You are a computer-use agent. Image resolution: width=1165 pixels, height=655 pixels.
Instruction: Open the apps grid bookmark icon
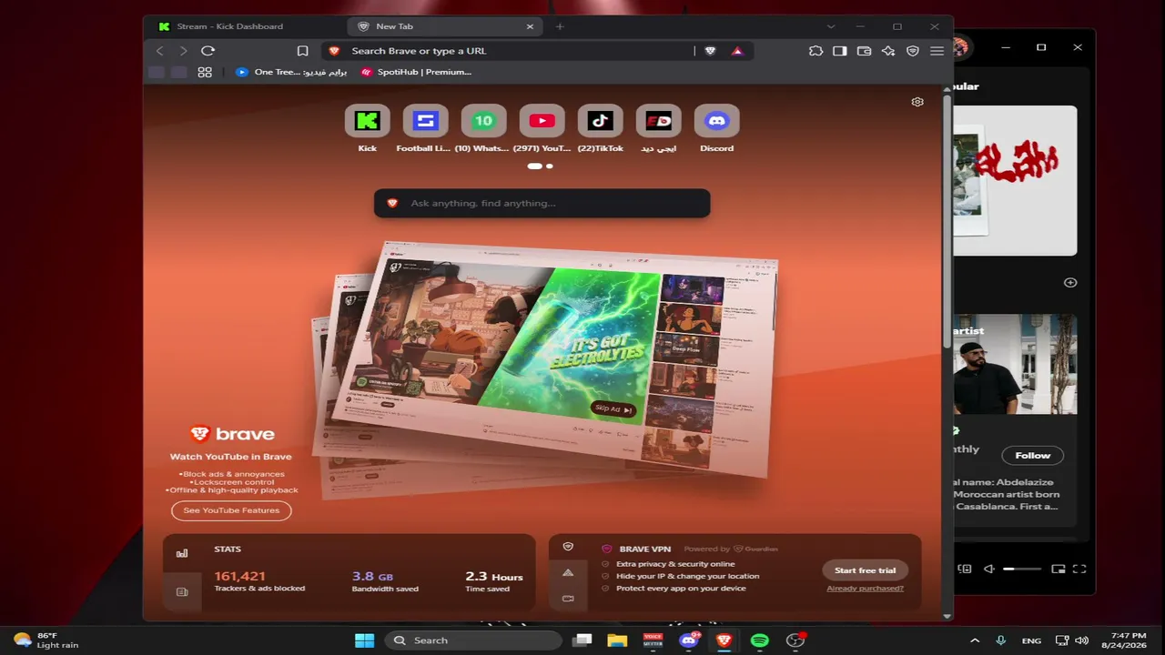pos(205,72)
